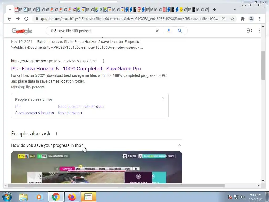This screenshot has height=202, width=269.
Task: Share this page via share icon
Action: (224, 19)
